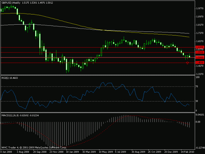Click the MACD 0.00 scale label
205x154 pixels.
pyautogui.click(x=198, y=122)
